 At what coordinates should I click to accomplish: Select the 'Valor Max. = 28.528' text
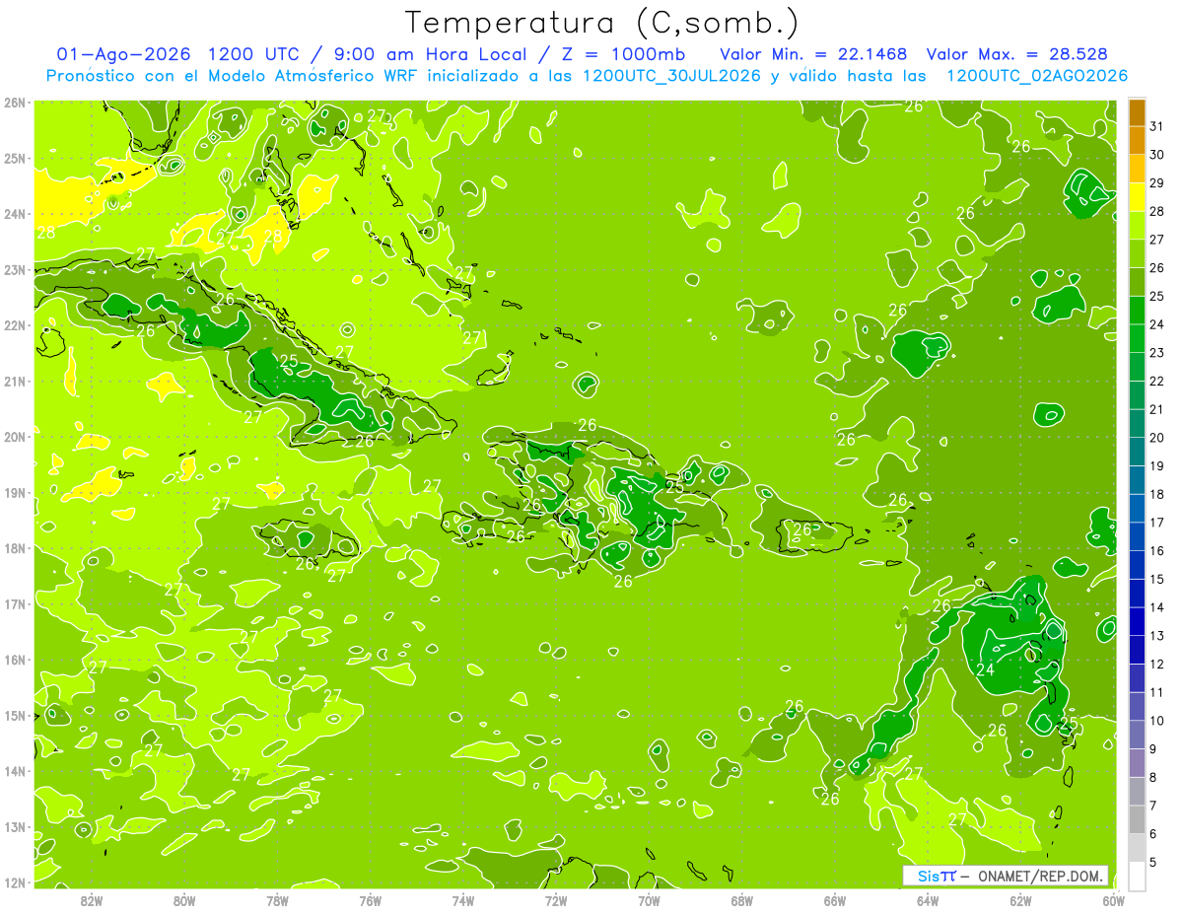click(x=1019, y=53)
